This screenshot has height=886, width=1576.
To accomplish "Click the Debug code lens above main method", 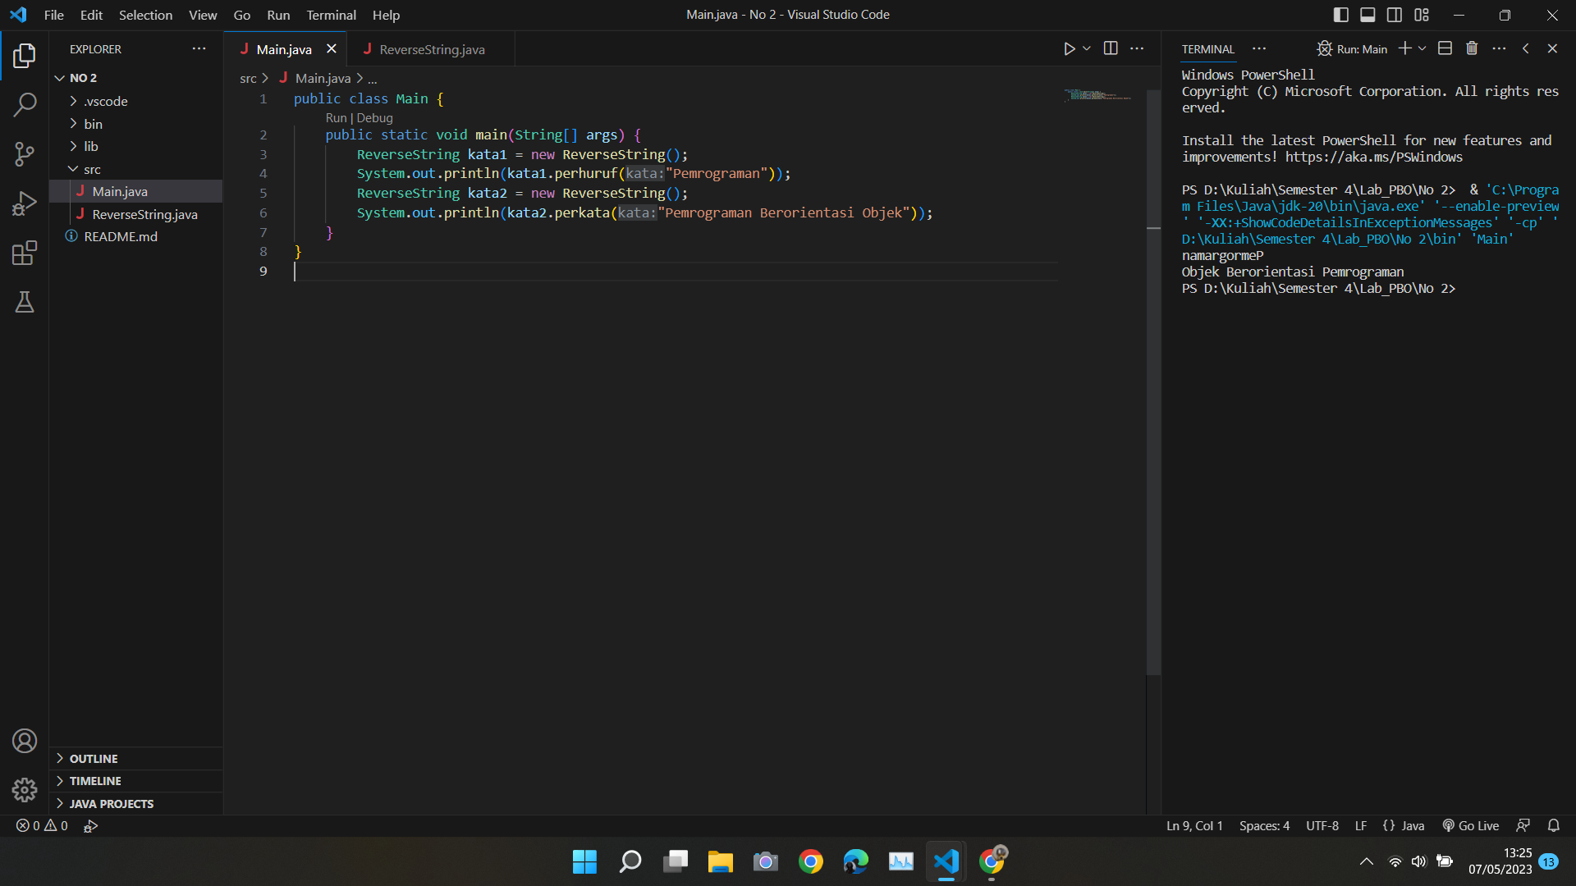I will coord(376,117).
